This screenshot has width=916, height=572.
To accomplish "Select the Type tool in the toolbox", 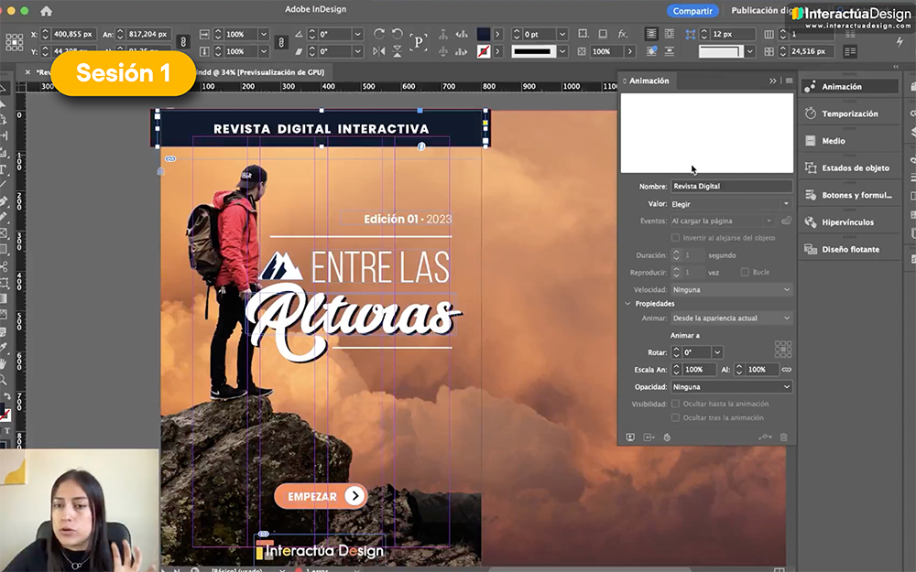I will click(x=4, y=169).
